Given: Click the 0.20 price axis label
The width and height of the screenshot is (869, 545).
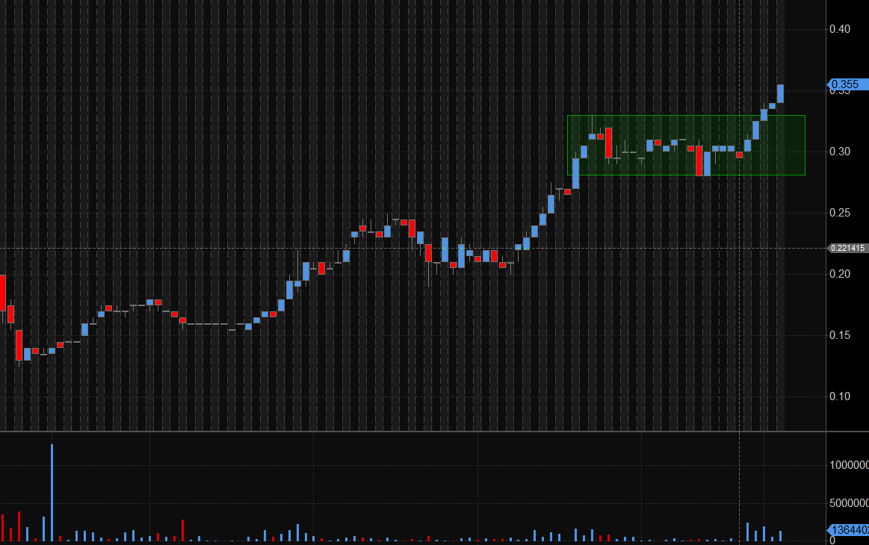Looking at the screenshot, I should point(840,273).
